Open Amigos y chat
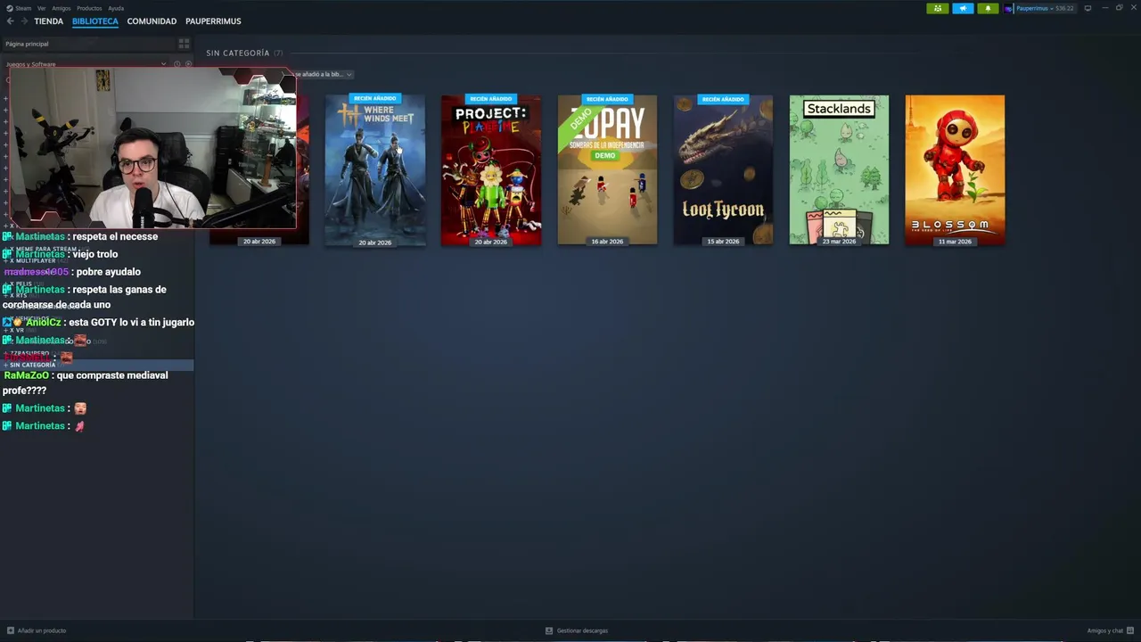 tap(1110, 630)
